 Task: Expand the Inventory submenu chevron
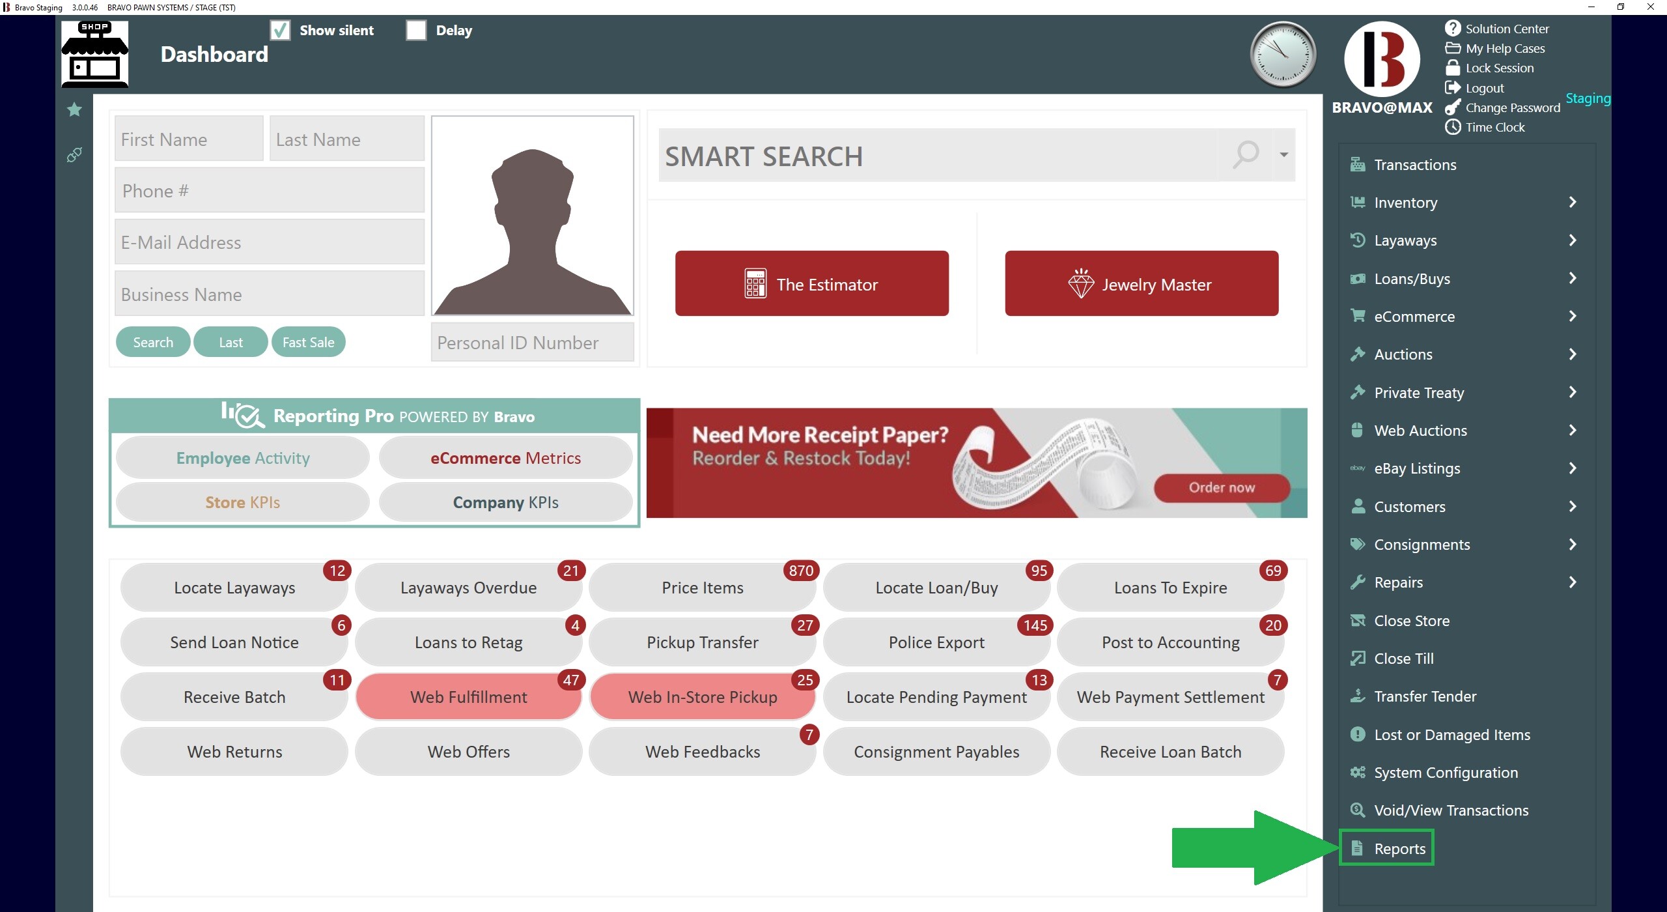pos(1573,202)
